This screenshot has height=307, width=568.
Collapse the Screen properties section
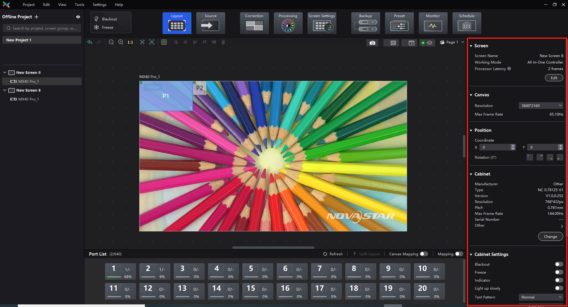[471, 46]
